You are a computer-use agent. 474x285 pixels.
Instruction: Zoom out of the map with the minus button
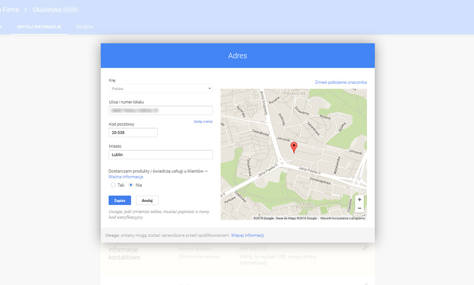pos(359,208)
